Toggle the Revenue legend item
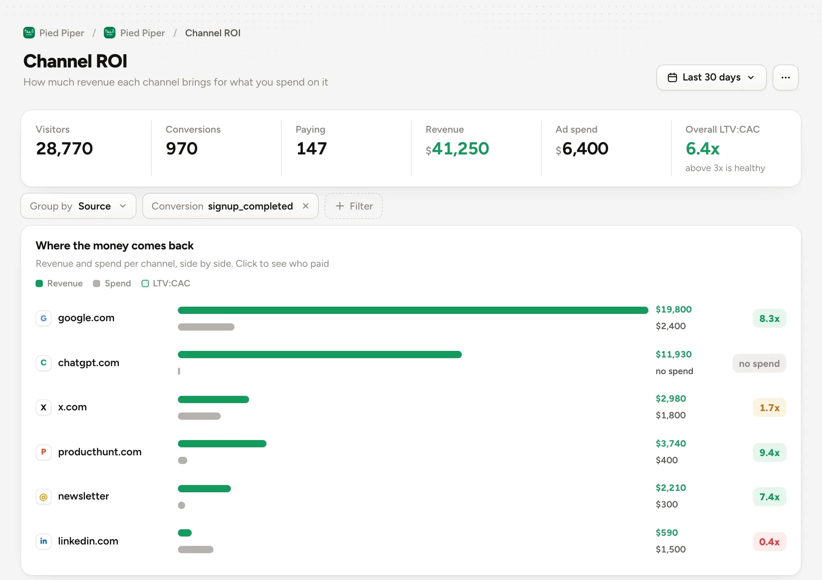The height and width of the screenshot is (580, 822). point(59,283)
